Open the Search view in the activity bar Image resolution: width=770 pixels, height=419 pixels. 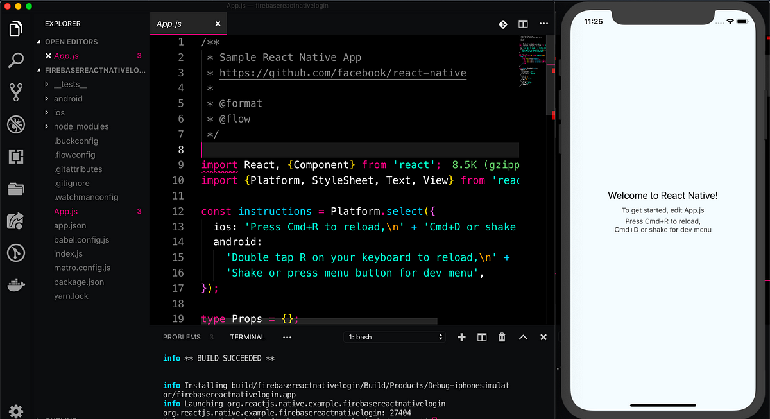tap(16, 60)
